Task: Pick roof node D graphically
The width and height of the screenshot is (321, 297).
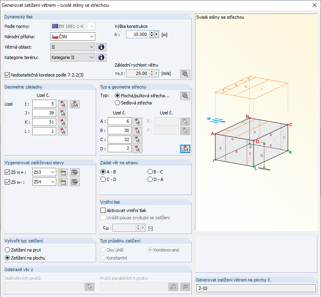Action: click(137, 149)
